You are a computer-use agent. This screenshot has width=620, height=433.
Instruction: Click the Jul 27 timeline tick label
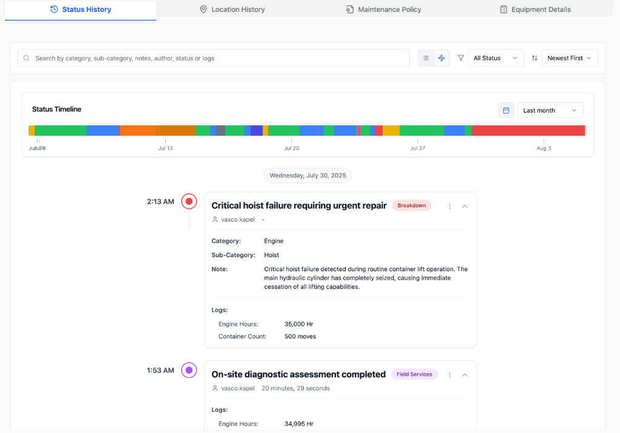point(418,148)
